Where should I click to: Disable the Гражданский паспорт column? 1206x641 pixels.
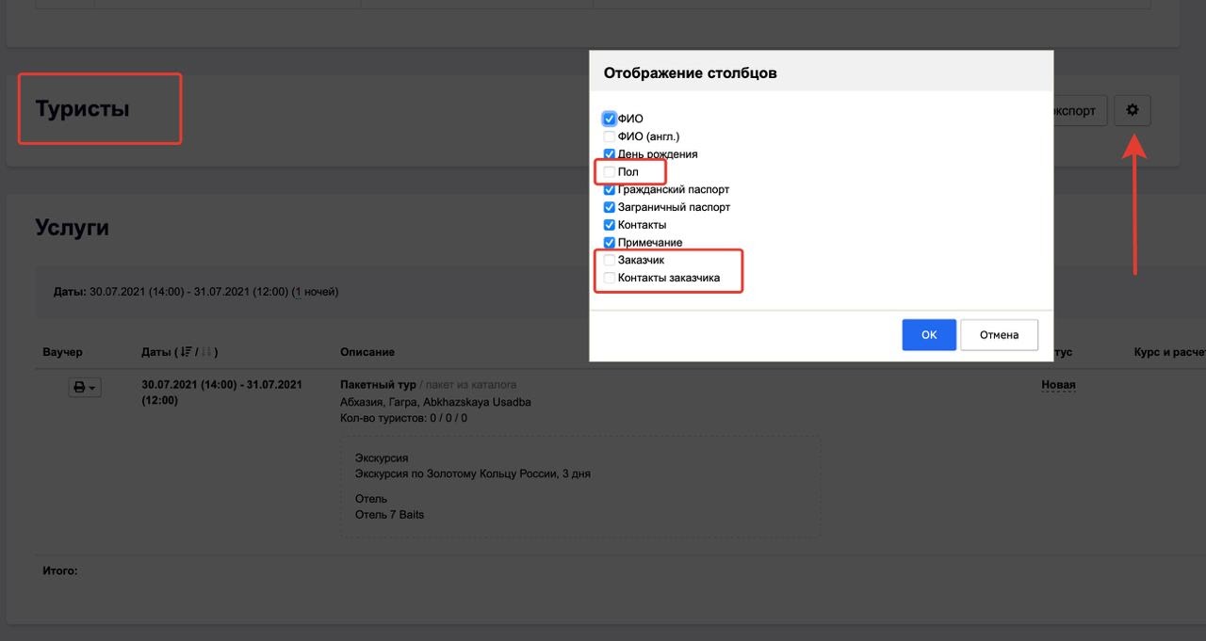(x=610, y=190)
